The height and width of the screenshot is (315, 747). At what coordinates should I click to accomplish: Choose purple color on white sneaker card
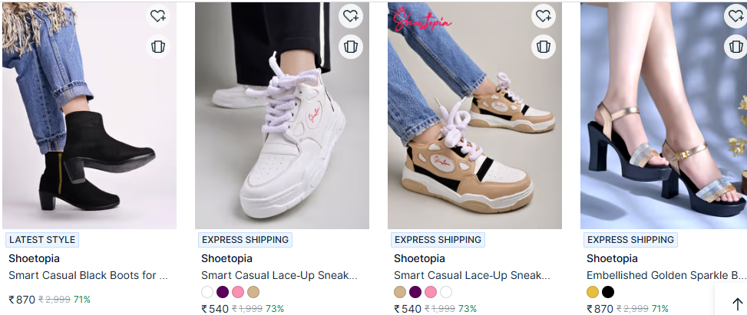tap(223, 292)
